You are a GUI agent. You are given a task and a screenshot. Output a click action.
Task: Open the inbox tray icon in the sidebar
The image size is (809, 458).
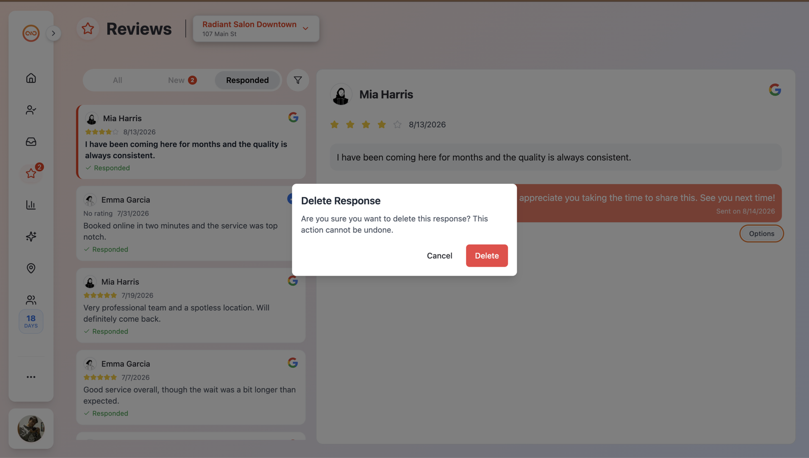pyautogui.click(x=31, y=141)
